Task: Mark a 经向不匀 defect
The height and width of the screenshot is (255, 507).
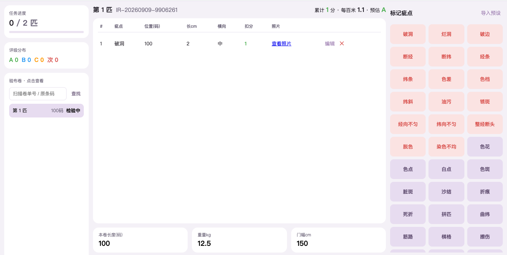Action: [x=408, y=124]
